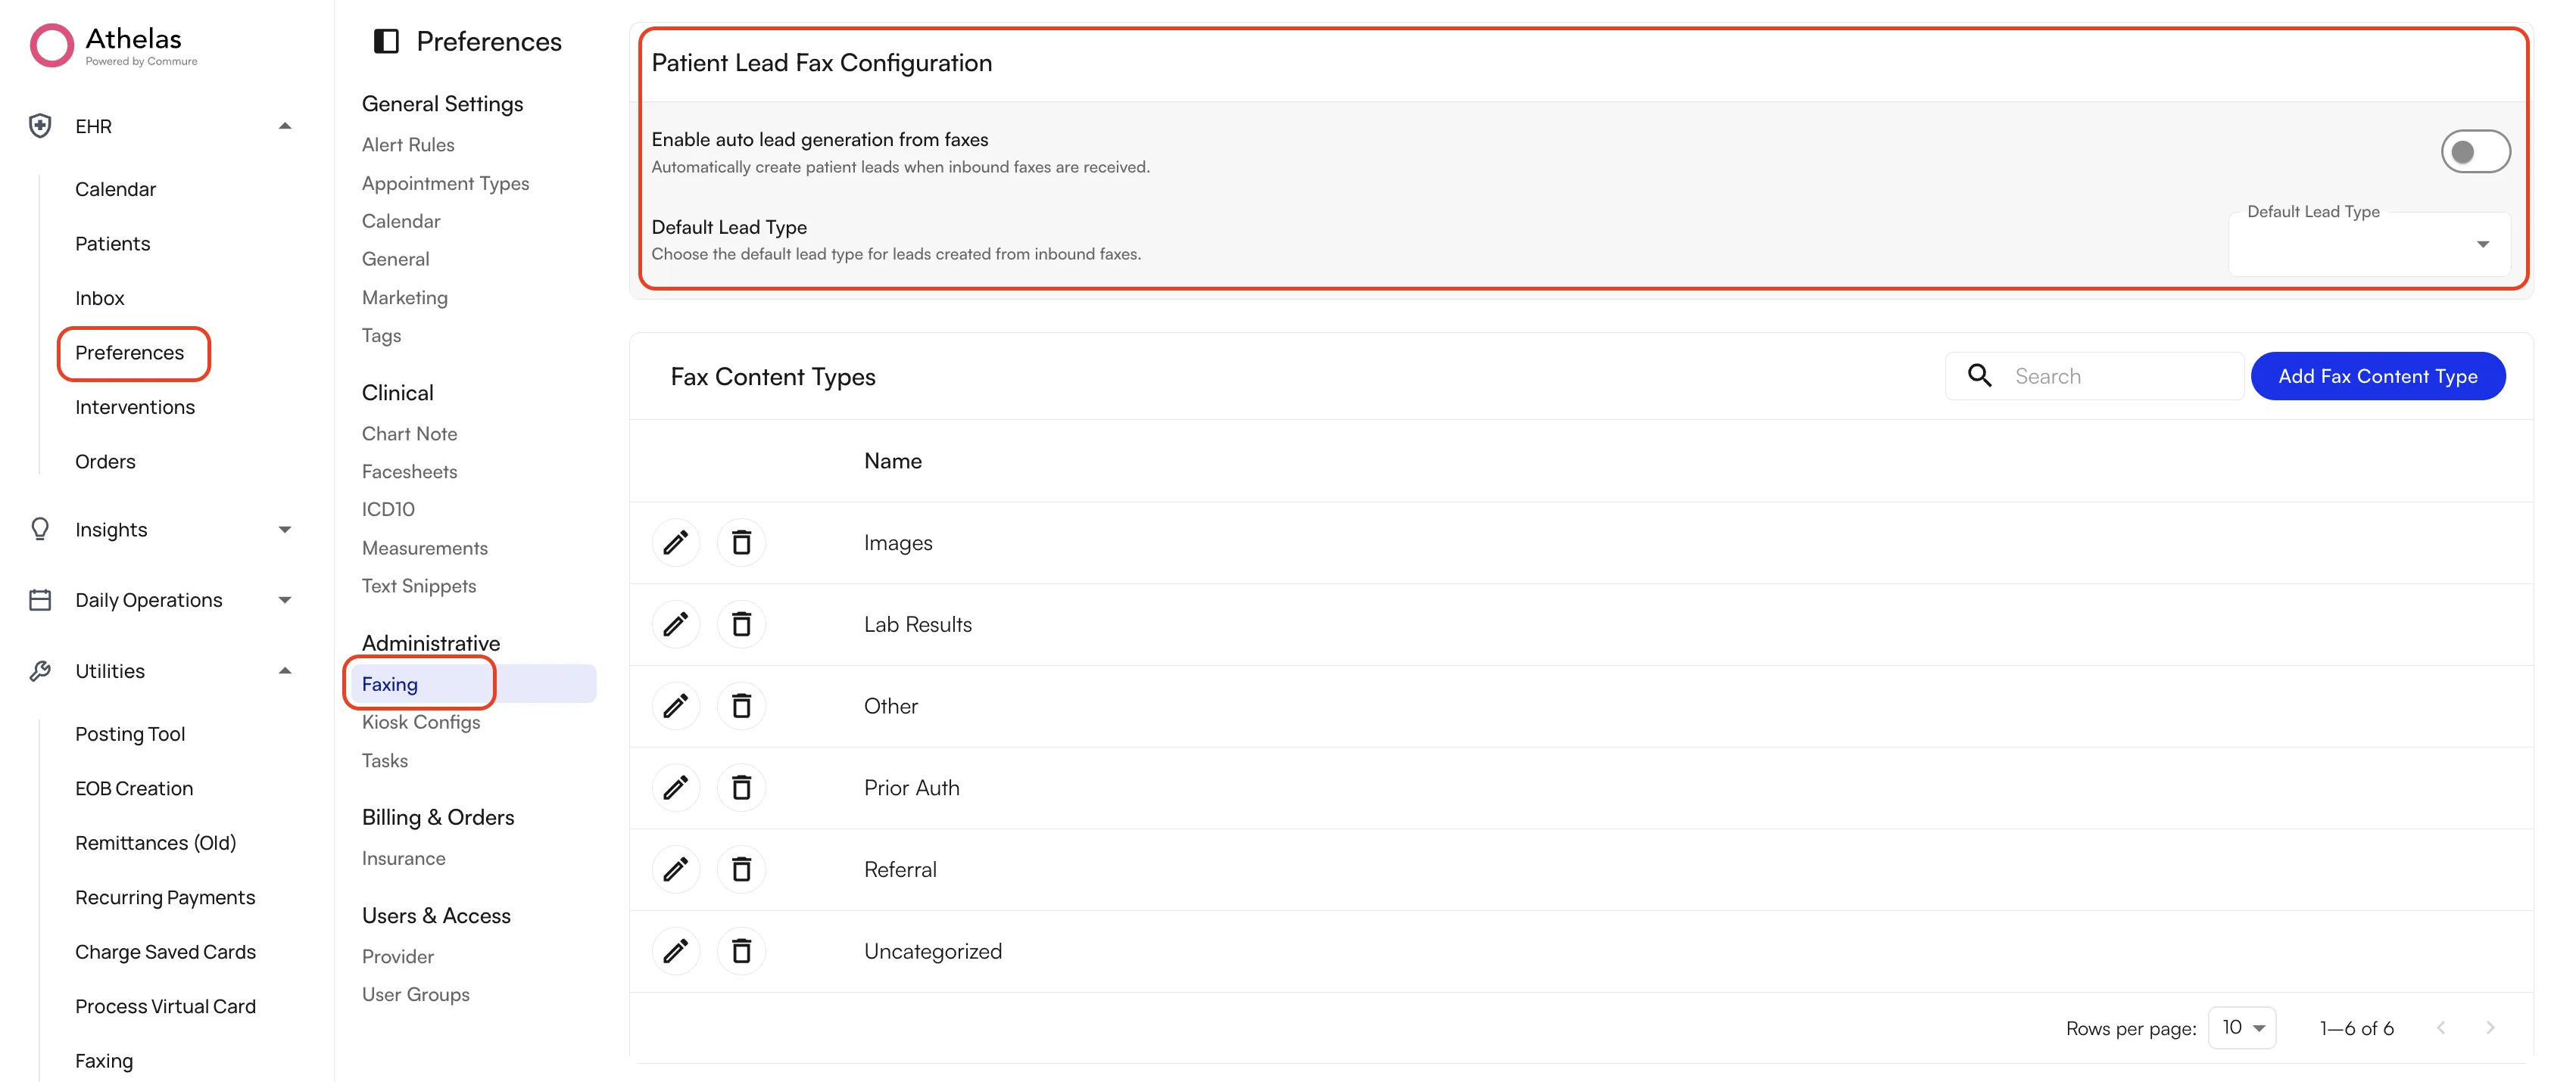Screen dimensions: 2576x1082
Task: Delete the Other content type
Action: 741,707
